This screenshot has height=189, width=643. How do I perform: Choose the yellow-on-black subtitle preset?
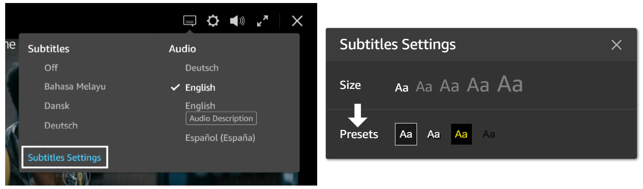[x=461, y=134]
